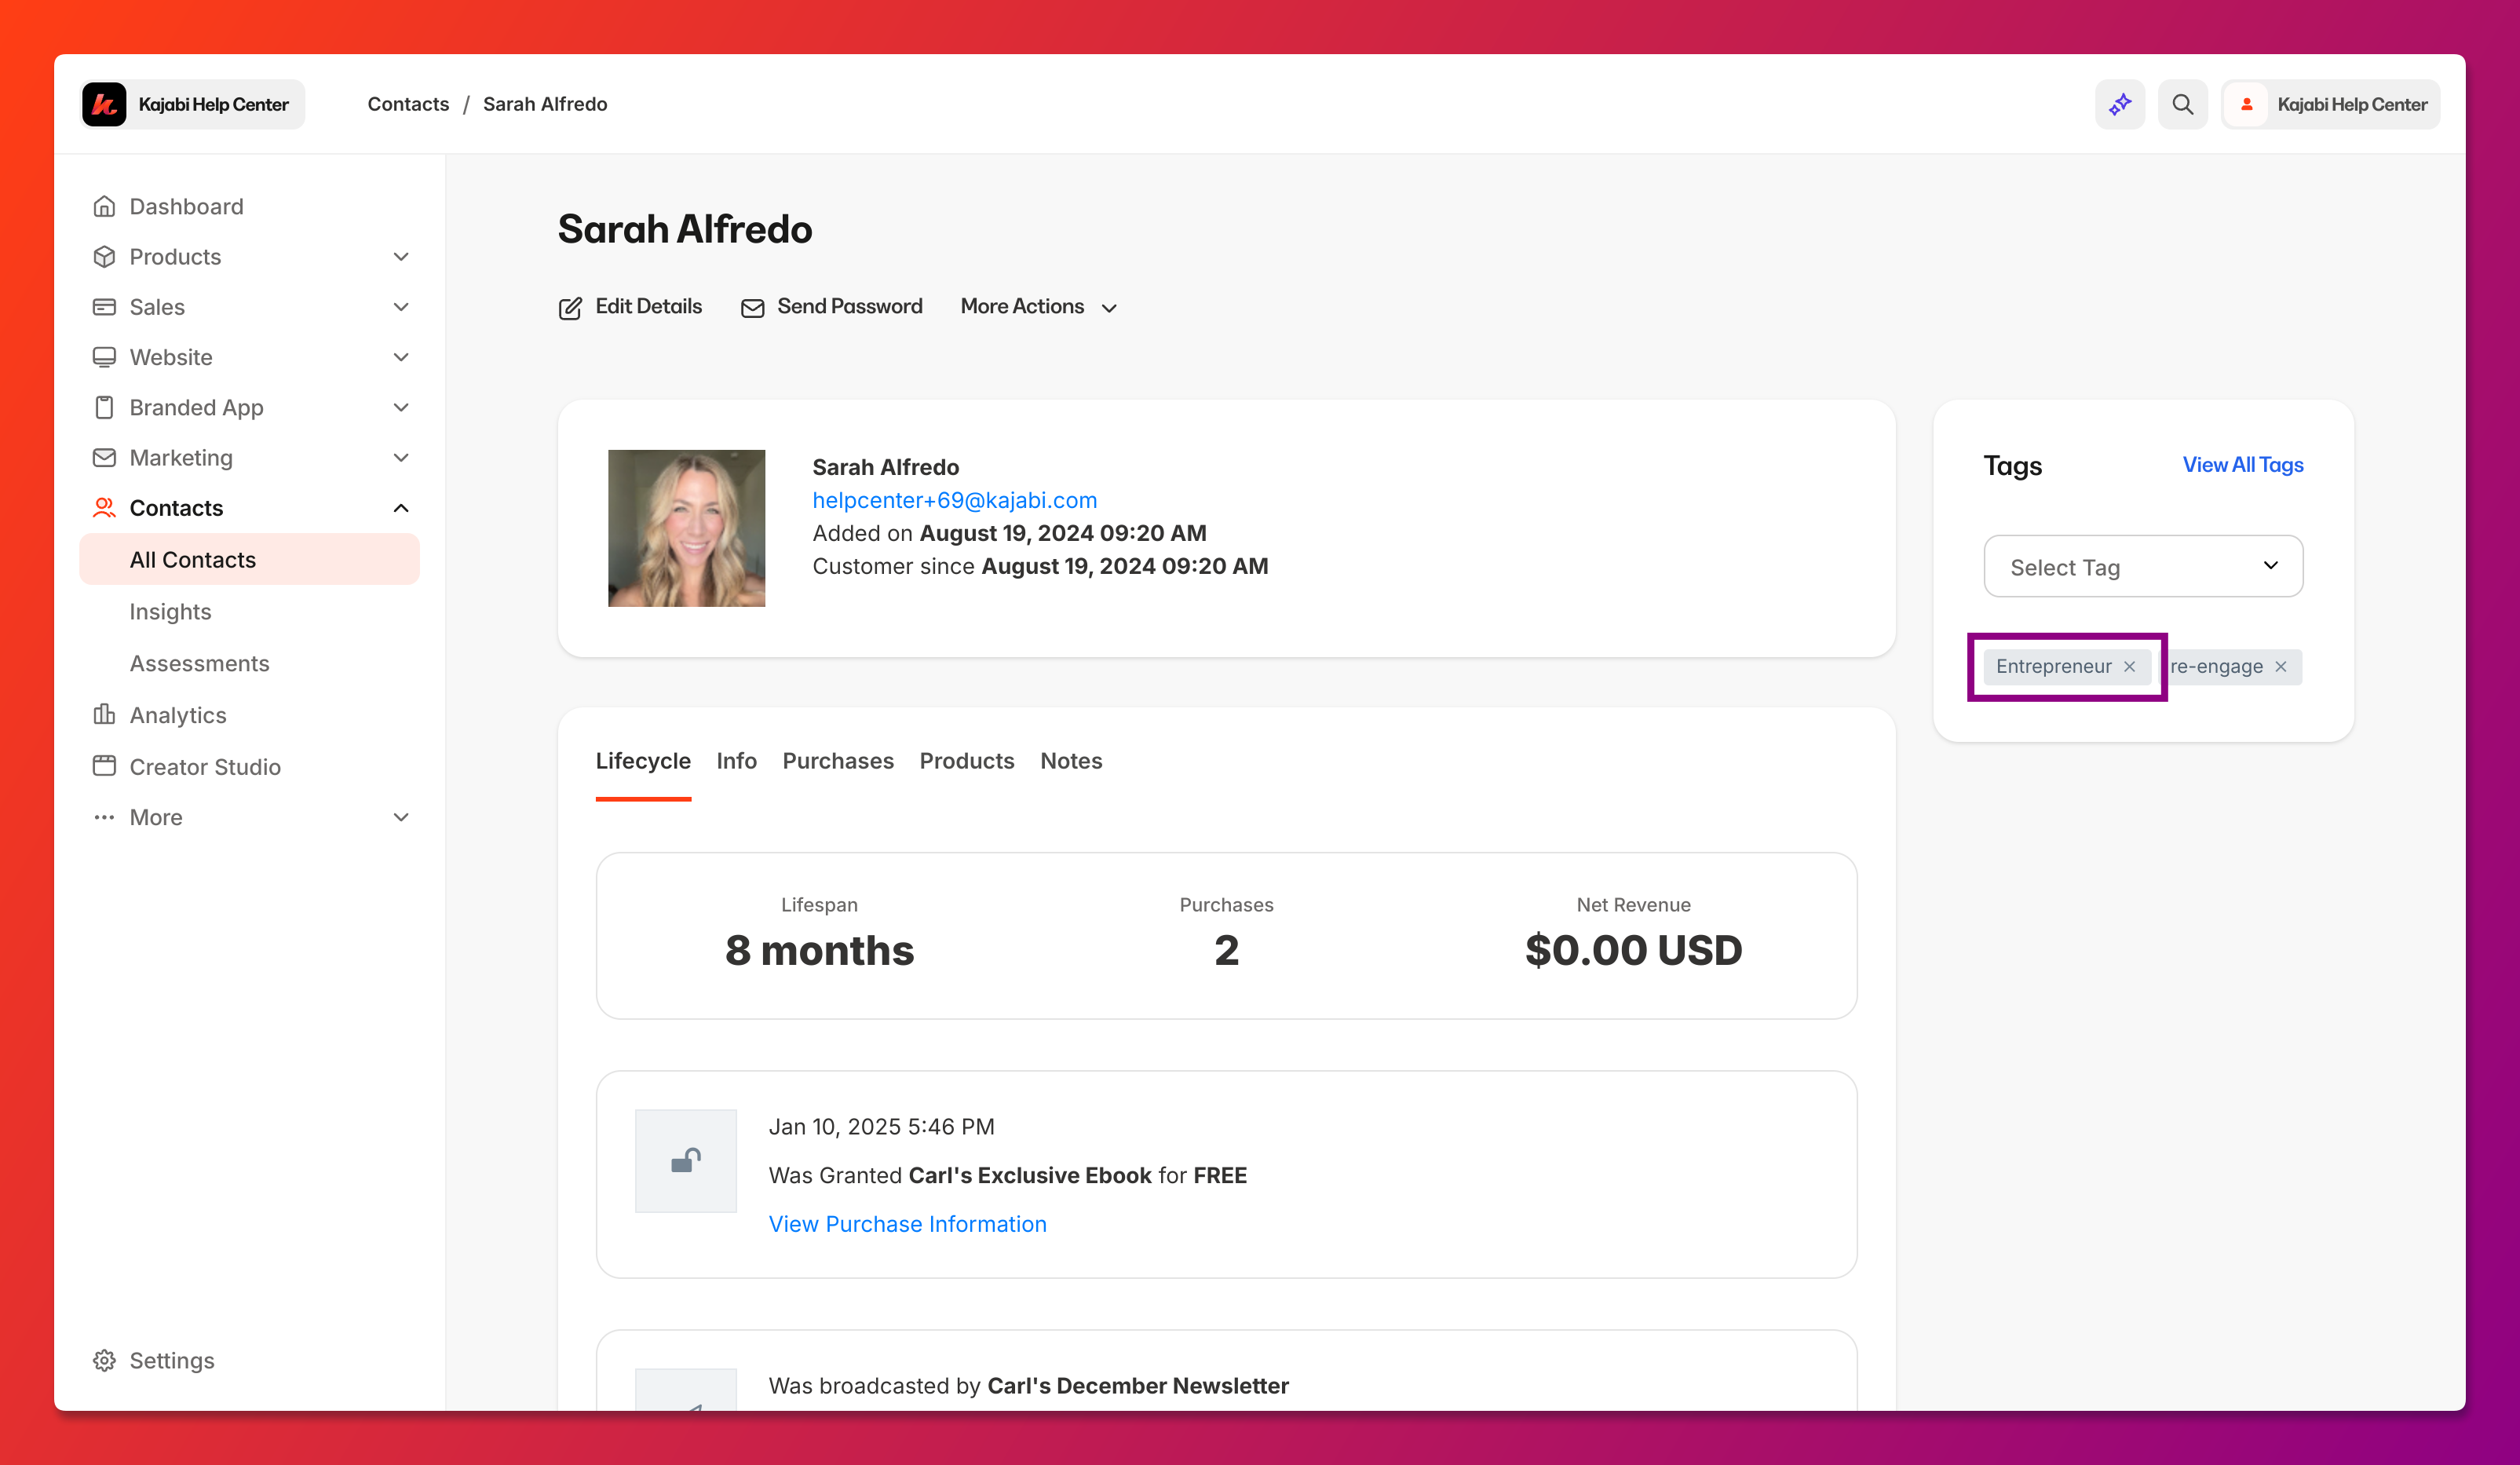Open Assessments in the sidebar

click(x=199, y=663)
